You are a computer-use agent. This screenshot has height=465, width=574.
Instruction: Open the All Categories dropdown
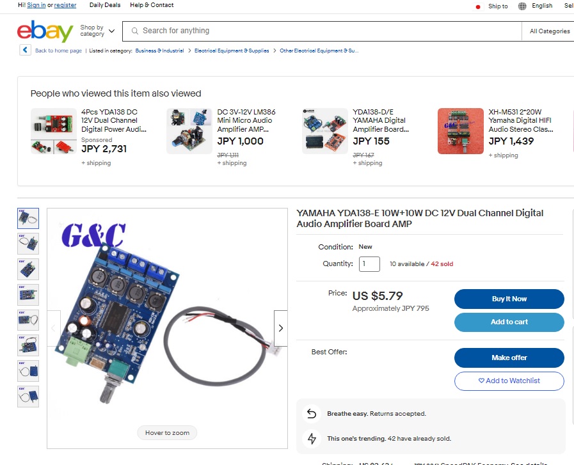(x=550, y=31)
